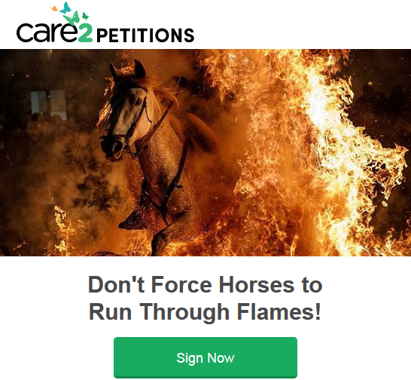The height and width of the screenshot is (380, 411).
Task: Click the word 'Through' in the headline
Action: pos(184,312)
